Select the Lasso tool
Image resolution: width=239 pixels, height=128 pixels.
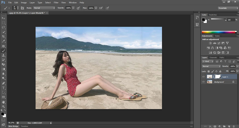4,27
